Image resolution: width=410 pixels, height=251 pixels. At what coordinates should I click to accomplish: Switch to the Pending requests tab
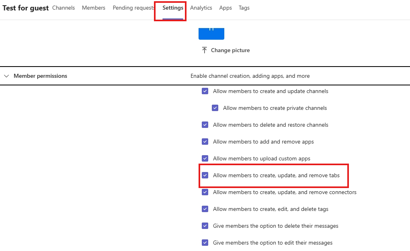(133, 8)
